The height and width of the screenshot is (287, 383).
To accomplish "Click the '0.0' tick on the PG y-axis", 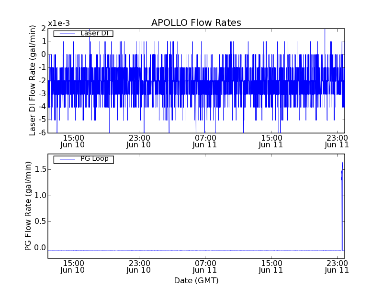I will click(40, 248).
